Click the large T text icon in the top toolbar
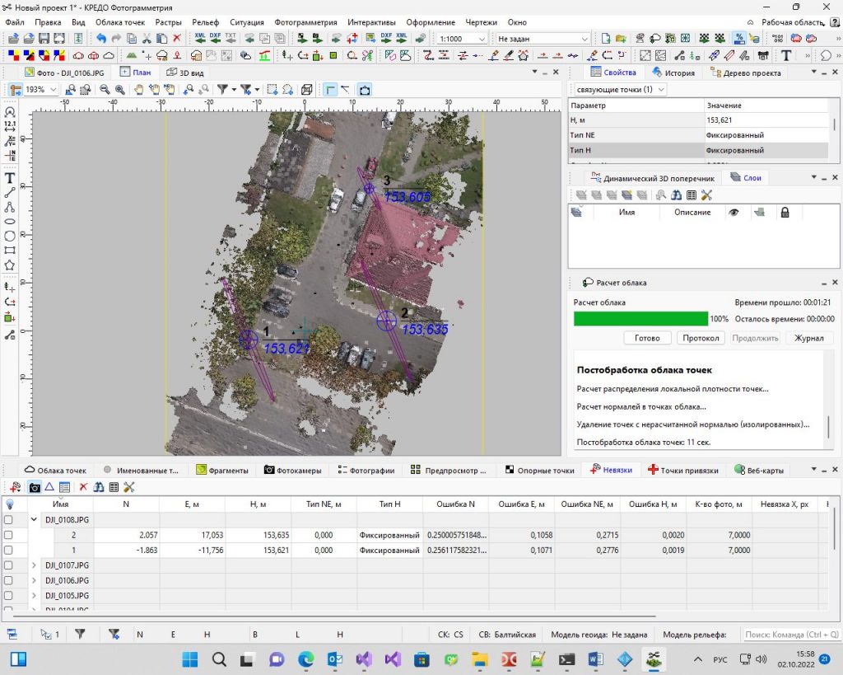This screenshot has height=675, width=843. pos(786,55)
